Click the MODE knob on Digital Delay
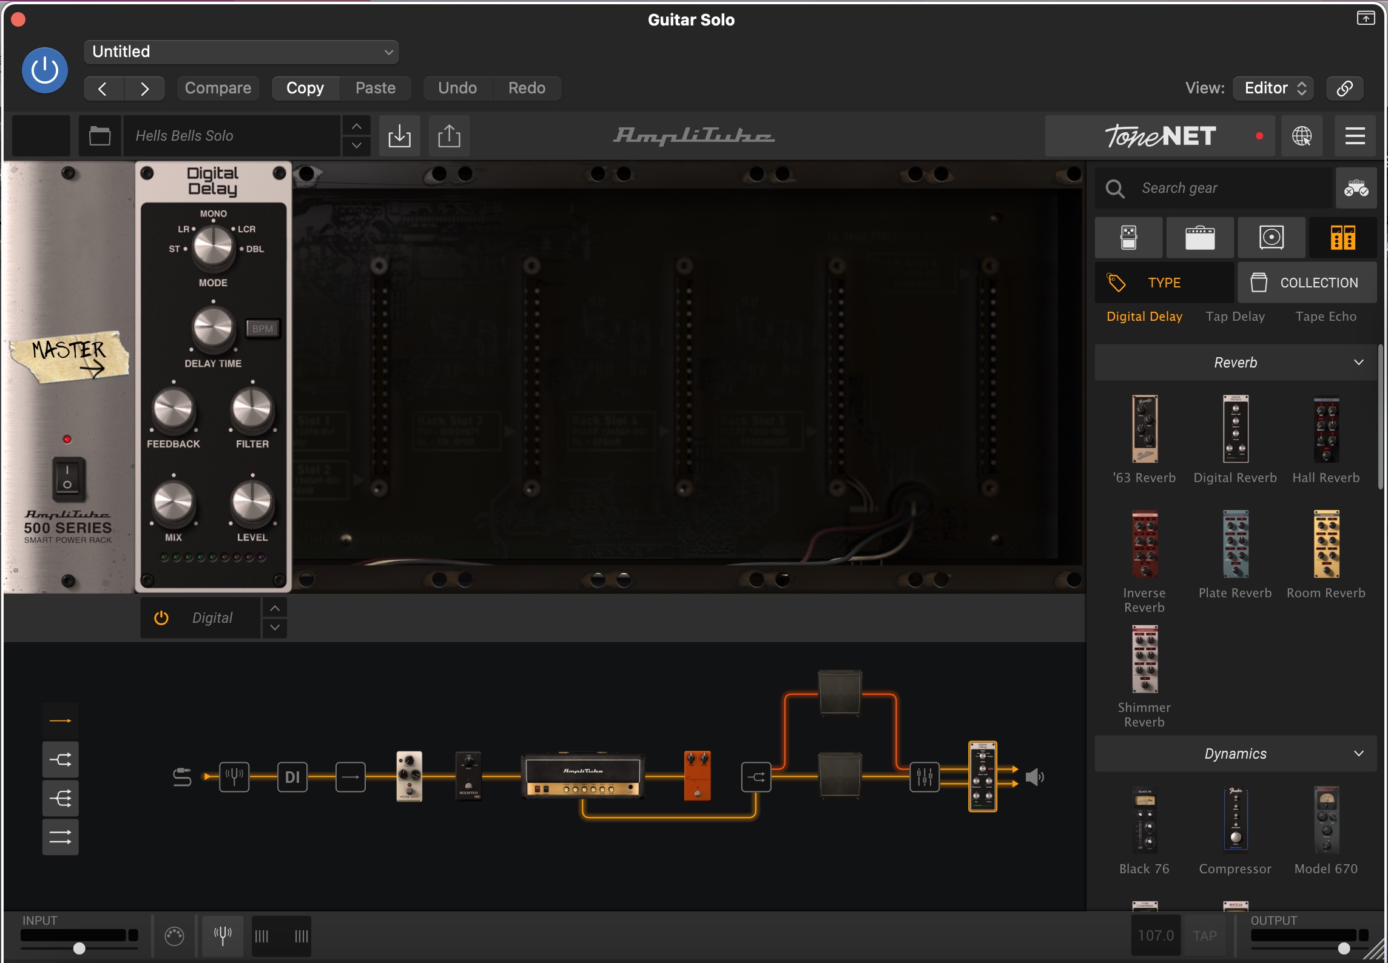 tap(213, 248)
